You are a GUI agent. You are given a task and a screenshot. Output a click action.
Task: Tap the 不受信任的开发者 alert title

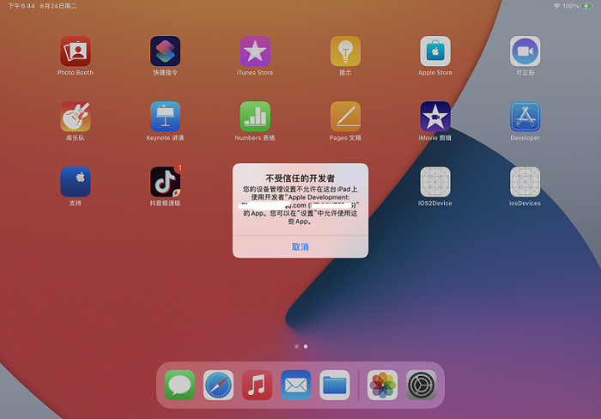(300, 179)
